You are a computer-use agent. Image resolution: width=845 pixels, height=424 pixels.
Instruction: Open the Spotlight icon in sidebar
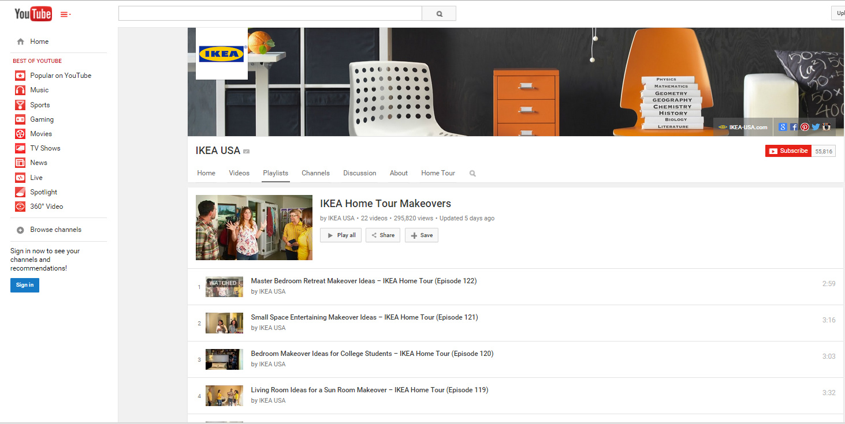(20, 192)
